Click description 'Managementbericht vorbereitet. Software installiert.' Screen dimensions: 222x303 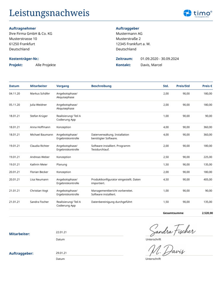tap(112, 192)
